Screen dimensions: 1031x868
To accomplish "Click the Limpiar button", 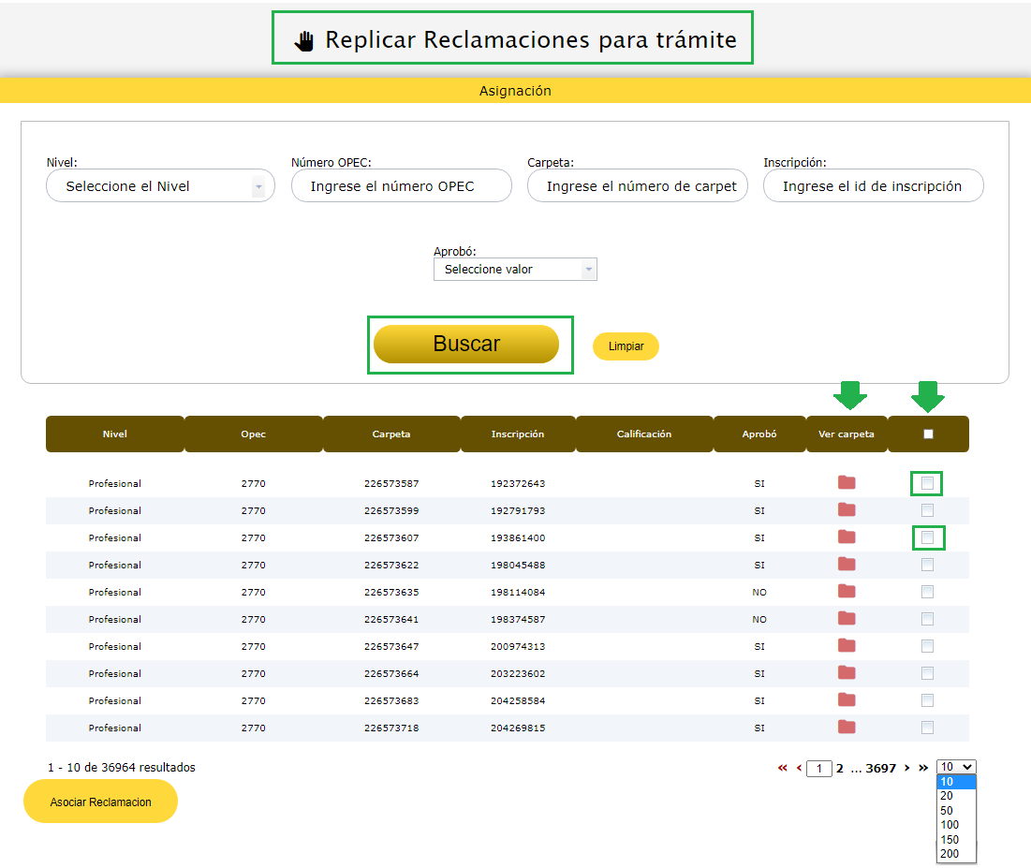I will [x=626, y=346].
